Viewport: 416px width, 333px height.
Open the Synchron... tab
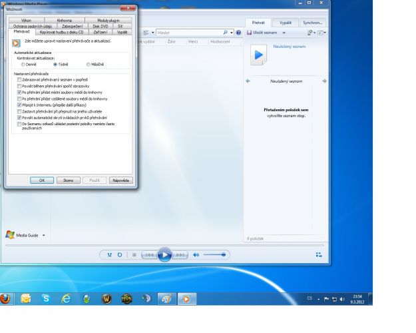coord(313,23)
